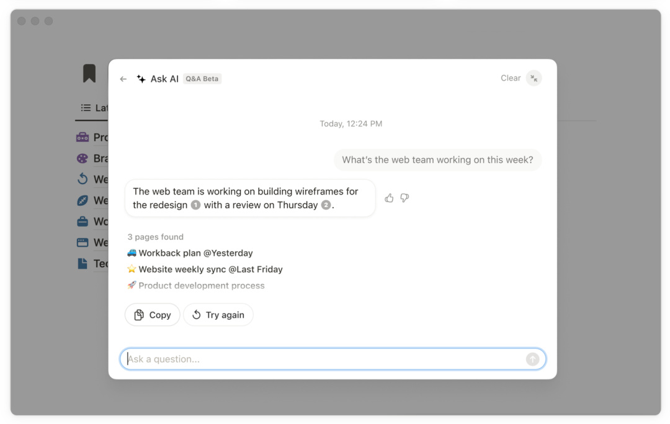The image size is (670, 424).
Task: Click the bookmark icon behind the dialog
Action: click(89, 73)
